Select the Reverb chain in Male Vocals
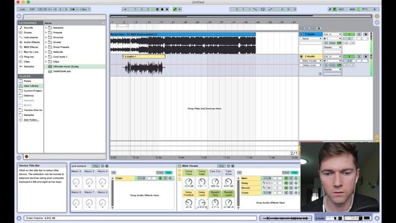Screen dimensions: 396x223 coord(251,188)
